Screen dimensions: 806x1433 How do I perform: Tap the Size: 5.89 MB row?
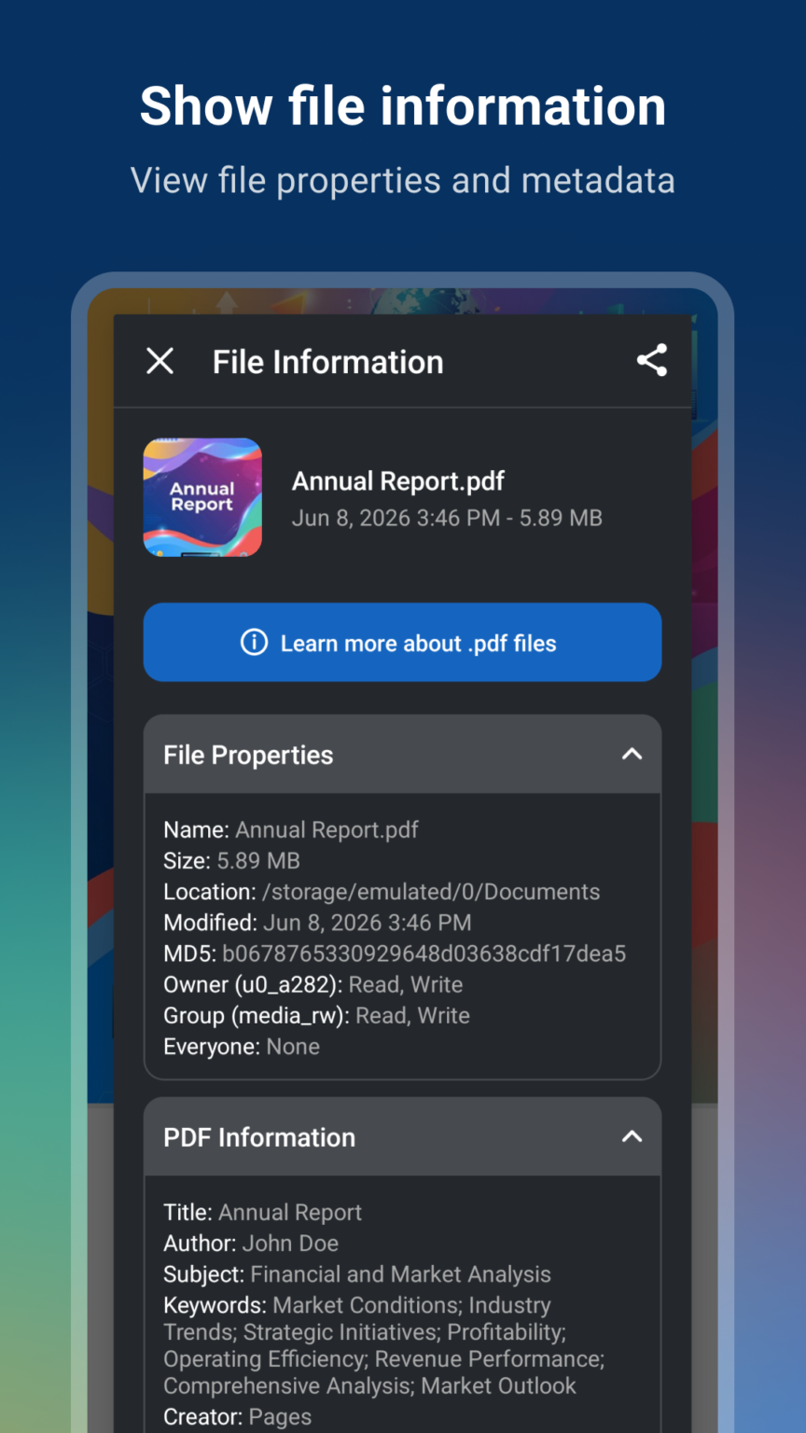coord(231,861)
